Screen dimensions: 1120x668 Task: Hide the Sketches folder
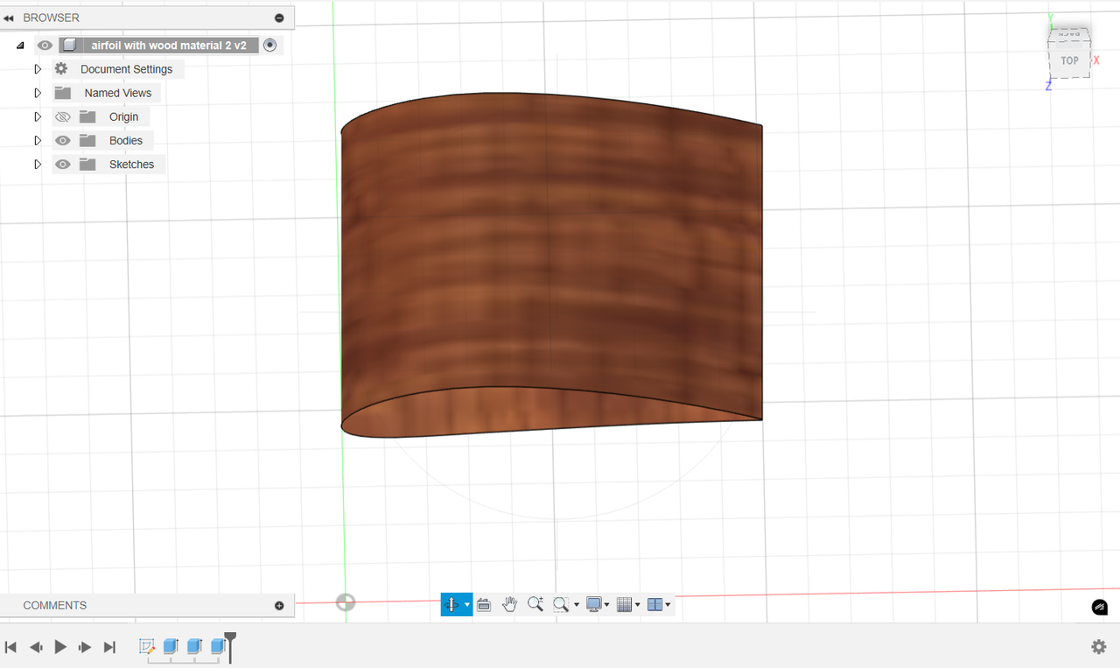tap(62, 164)
